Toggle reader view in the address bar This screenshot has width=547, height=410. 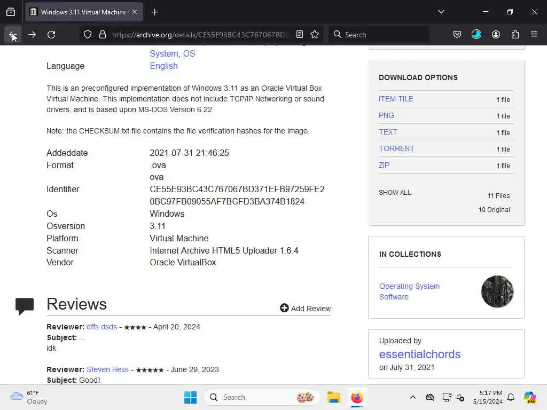point(299,35)
